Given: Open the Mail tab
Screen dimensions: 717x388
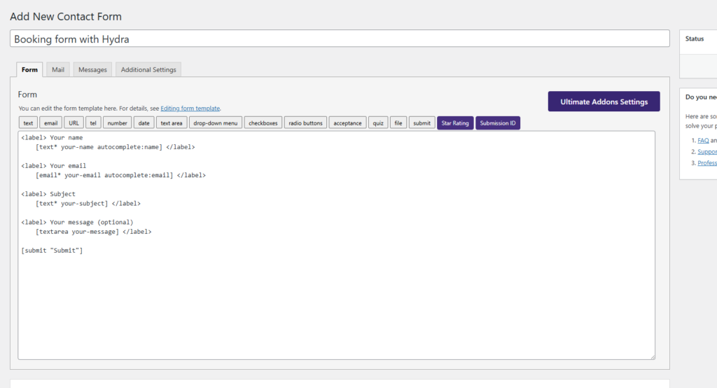Looking at the screenshot, I should click(x=58, y=69).
